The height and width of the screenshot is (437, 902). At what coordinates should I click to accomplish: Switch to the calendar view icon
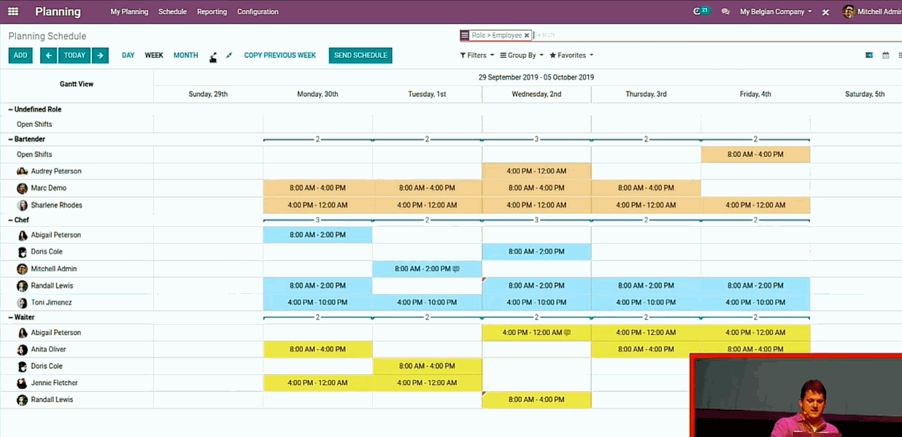(886, 55)
